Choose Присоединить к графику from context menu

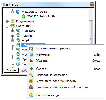(66, 48)
